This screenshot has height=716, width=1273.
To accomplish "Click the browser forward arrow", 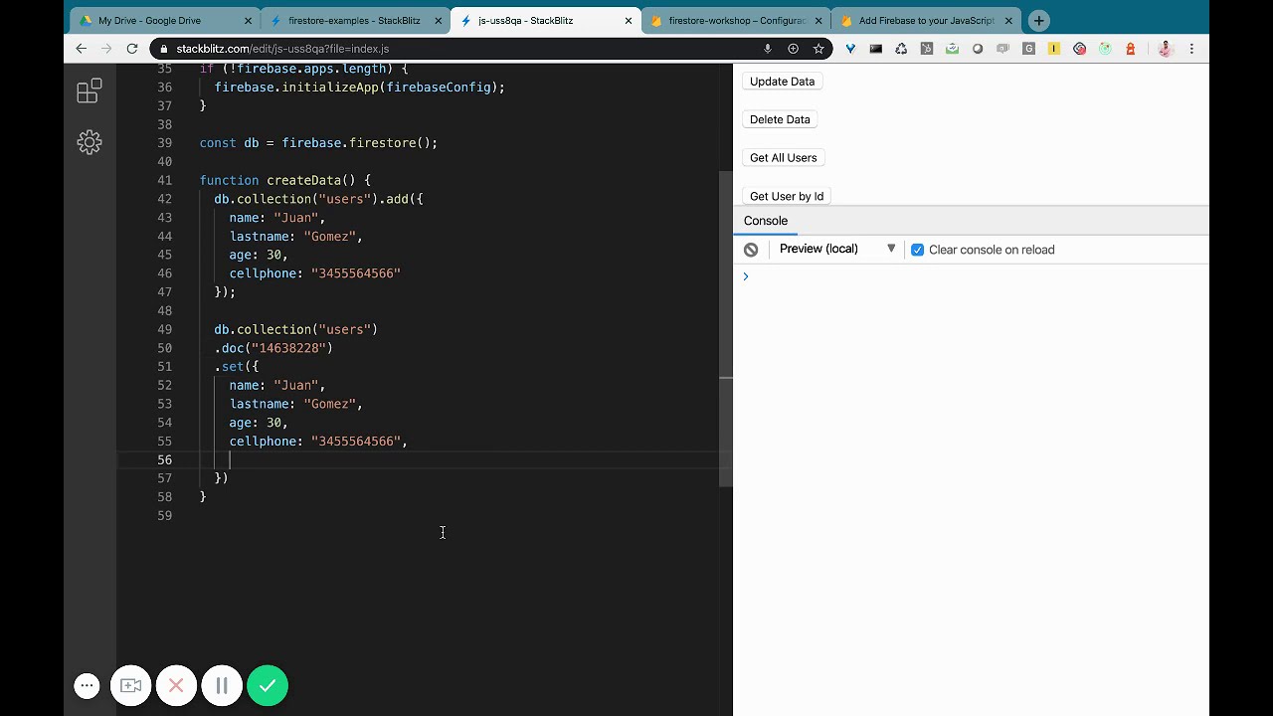I will pos(106,48).
